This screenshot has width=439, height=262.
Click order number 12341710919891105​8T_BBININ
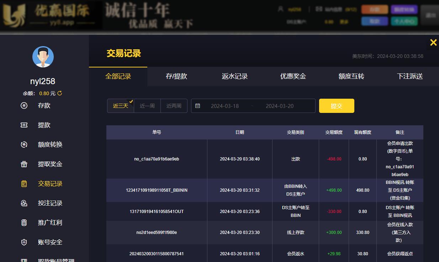tap(157, 190)
